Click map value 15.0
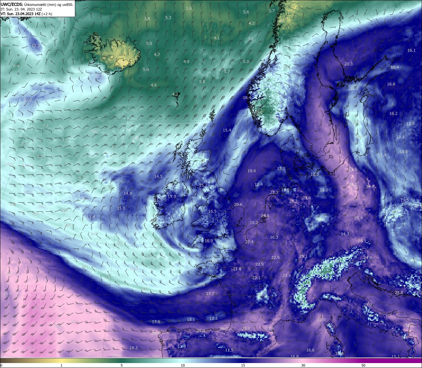The height and width of the screenshot is (368, 422). tap(121, 208)
